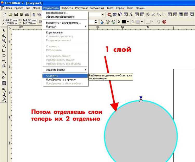Open the Эффекты menu
195x162 pixels.
[67, 8]
